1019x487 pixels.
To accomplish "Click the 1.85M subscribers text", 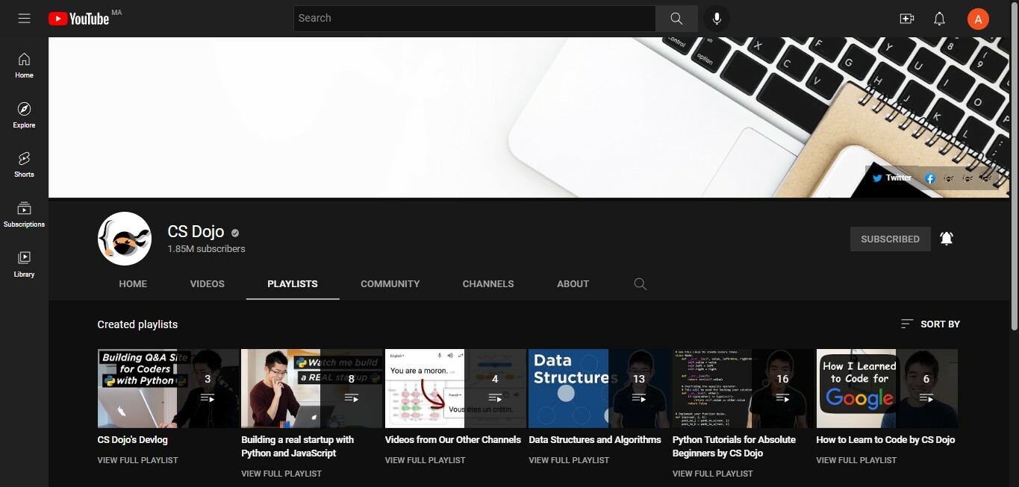I will point(206,249).
